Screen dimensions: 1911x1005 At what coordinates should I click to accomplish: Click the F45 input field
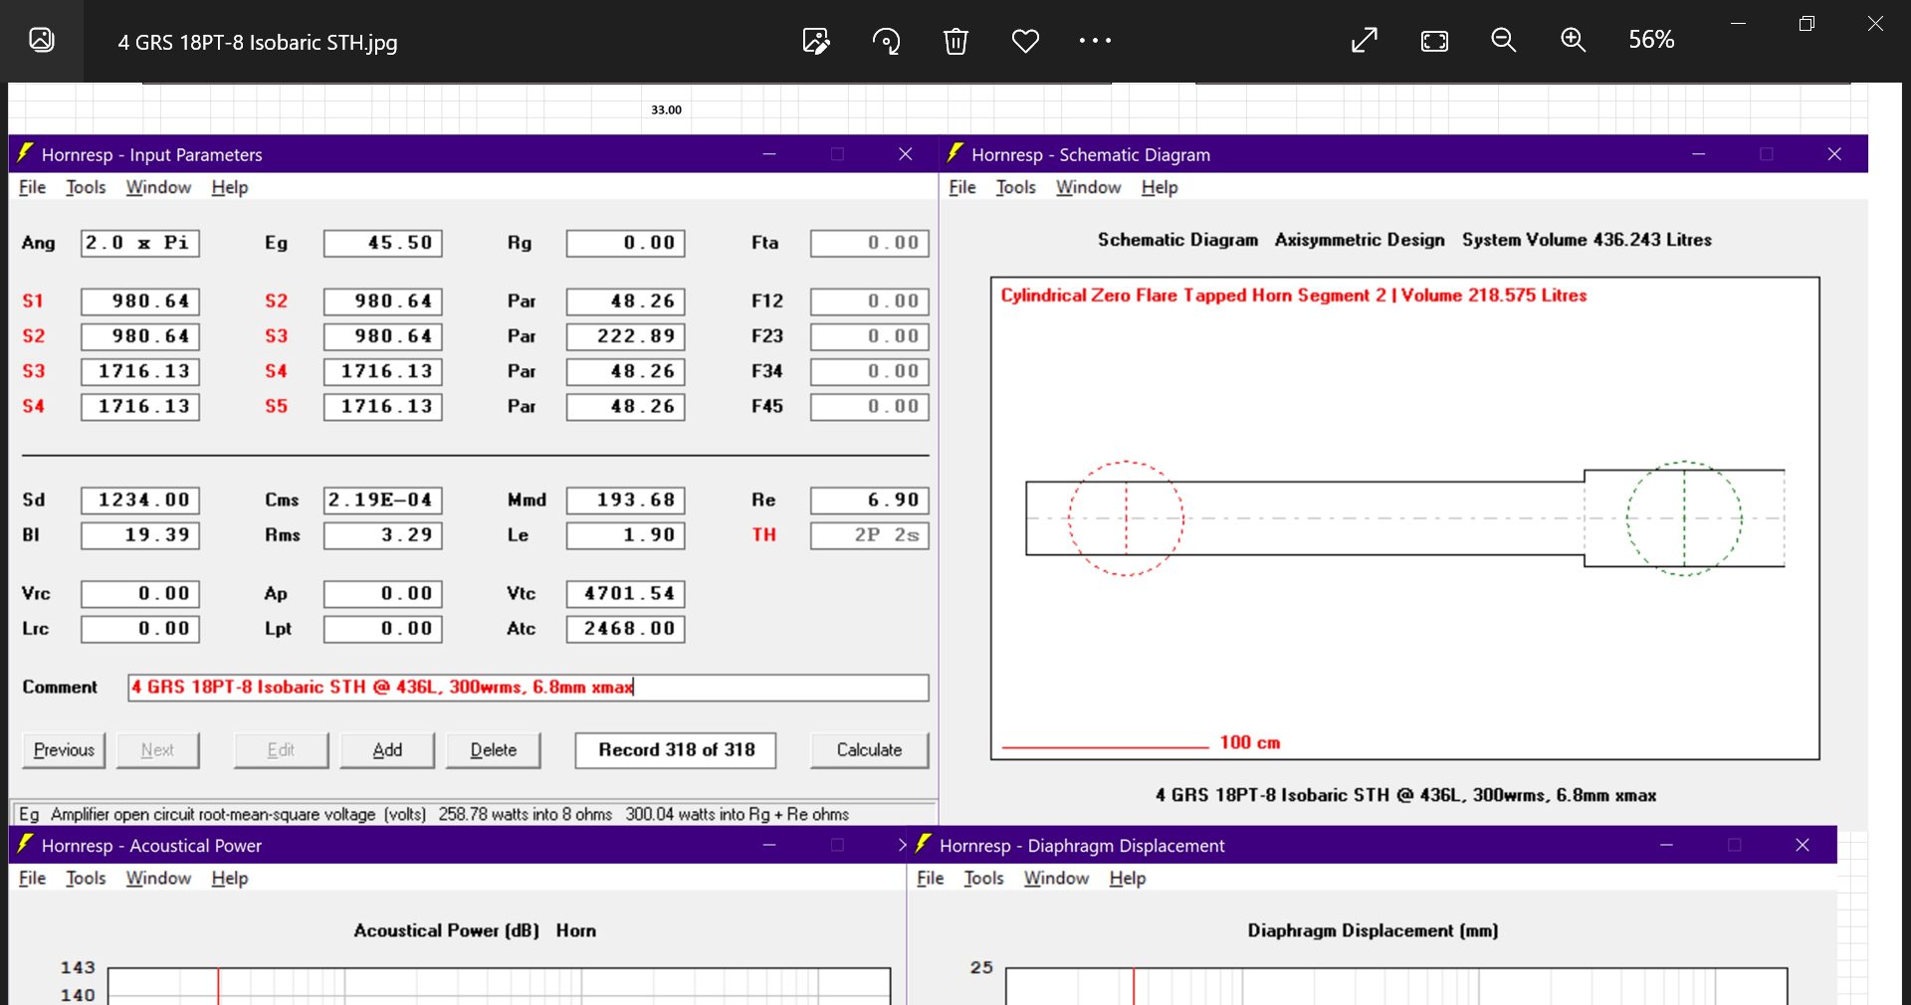(x=870, y=406)
